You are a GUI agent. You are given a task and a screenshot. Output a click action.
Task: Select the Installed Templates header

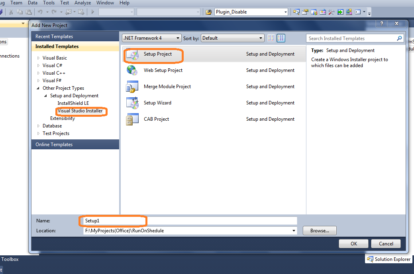point(75,46)
